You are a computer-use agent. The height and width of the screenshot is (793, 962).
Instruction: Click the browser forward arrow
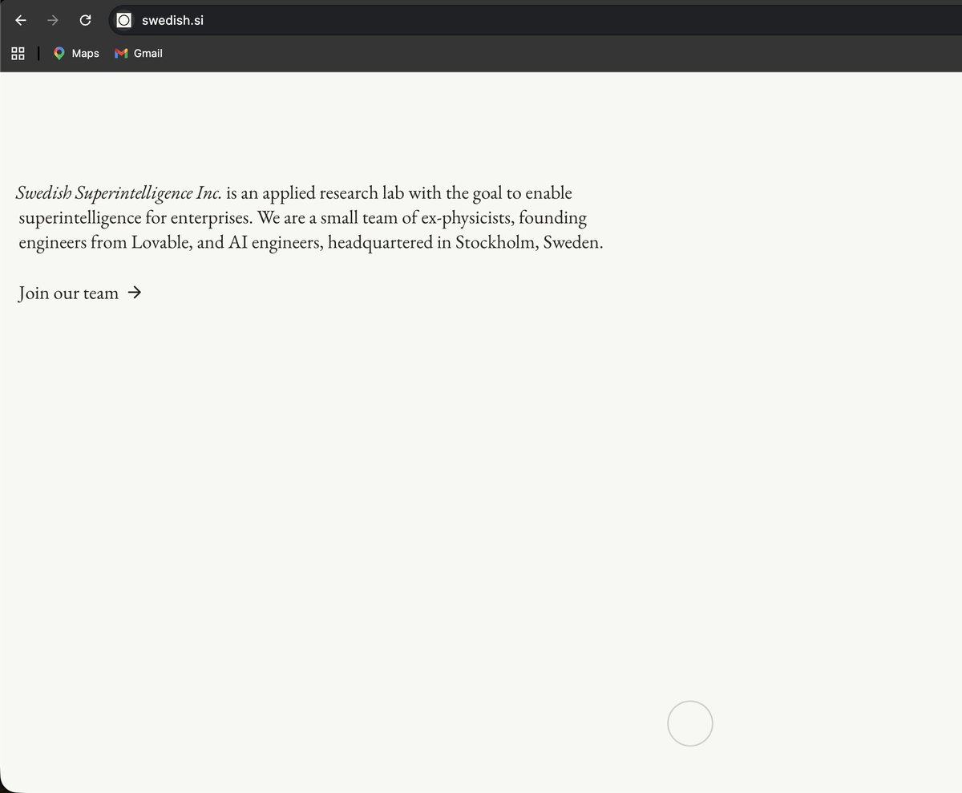pyautogui.click(x=53, y=20)
